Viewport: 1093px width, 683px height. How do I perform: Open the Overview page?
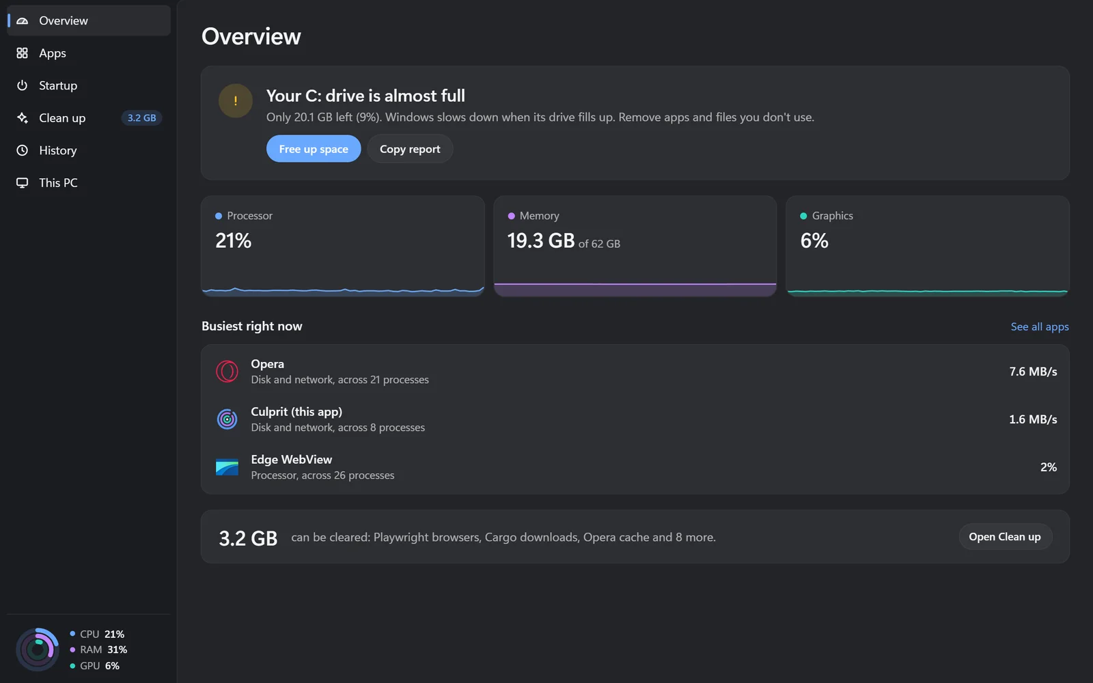tap(89, 20)
